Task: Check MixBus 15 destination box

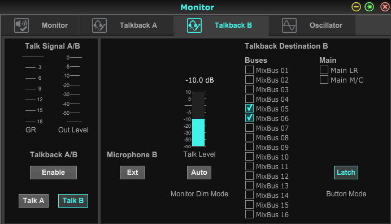Action: tap(249, 205)
